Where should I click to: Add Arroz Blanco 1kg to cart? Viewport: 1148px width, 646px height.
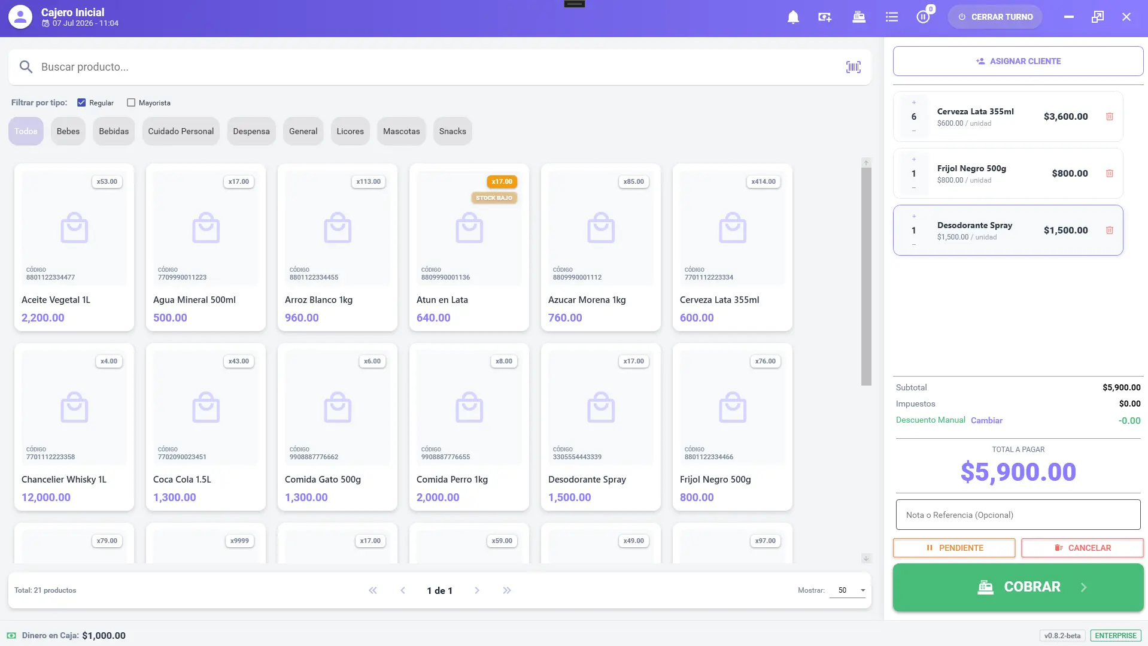coord(338,247)
